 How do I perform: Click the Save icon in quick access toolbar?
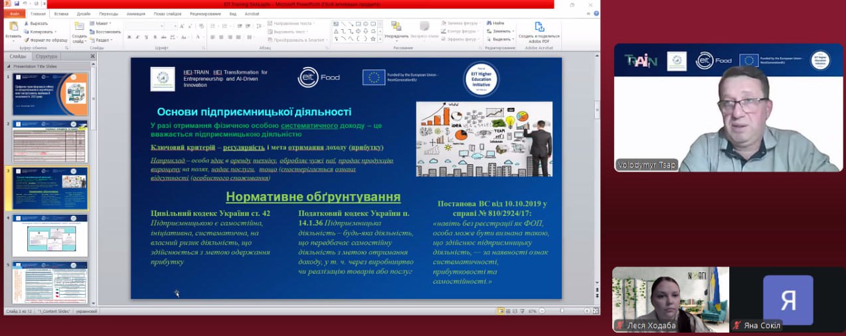17,3
